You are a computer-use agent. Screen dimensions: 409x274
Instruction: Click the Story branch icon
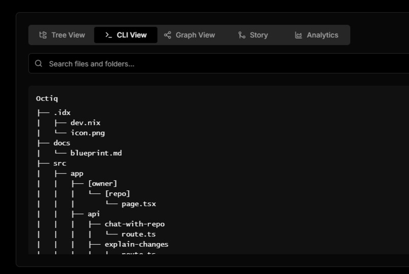[x=242, y=35]
